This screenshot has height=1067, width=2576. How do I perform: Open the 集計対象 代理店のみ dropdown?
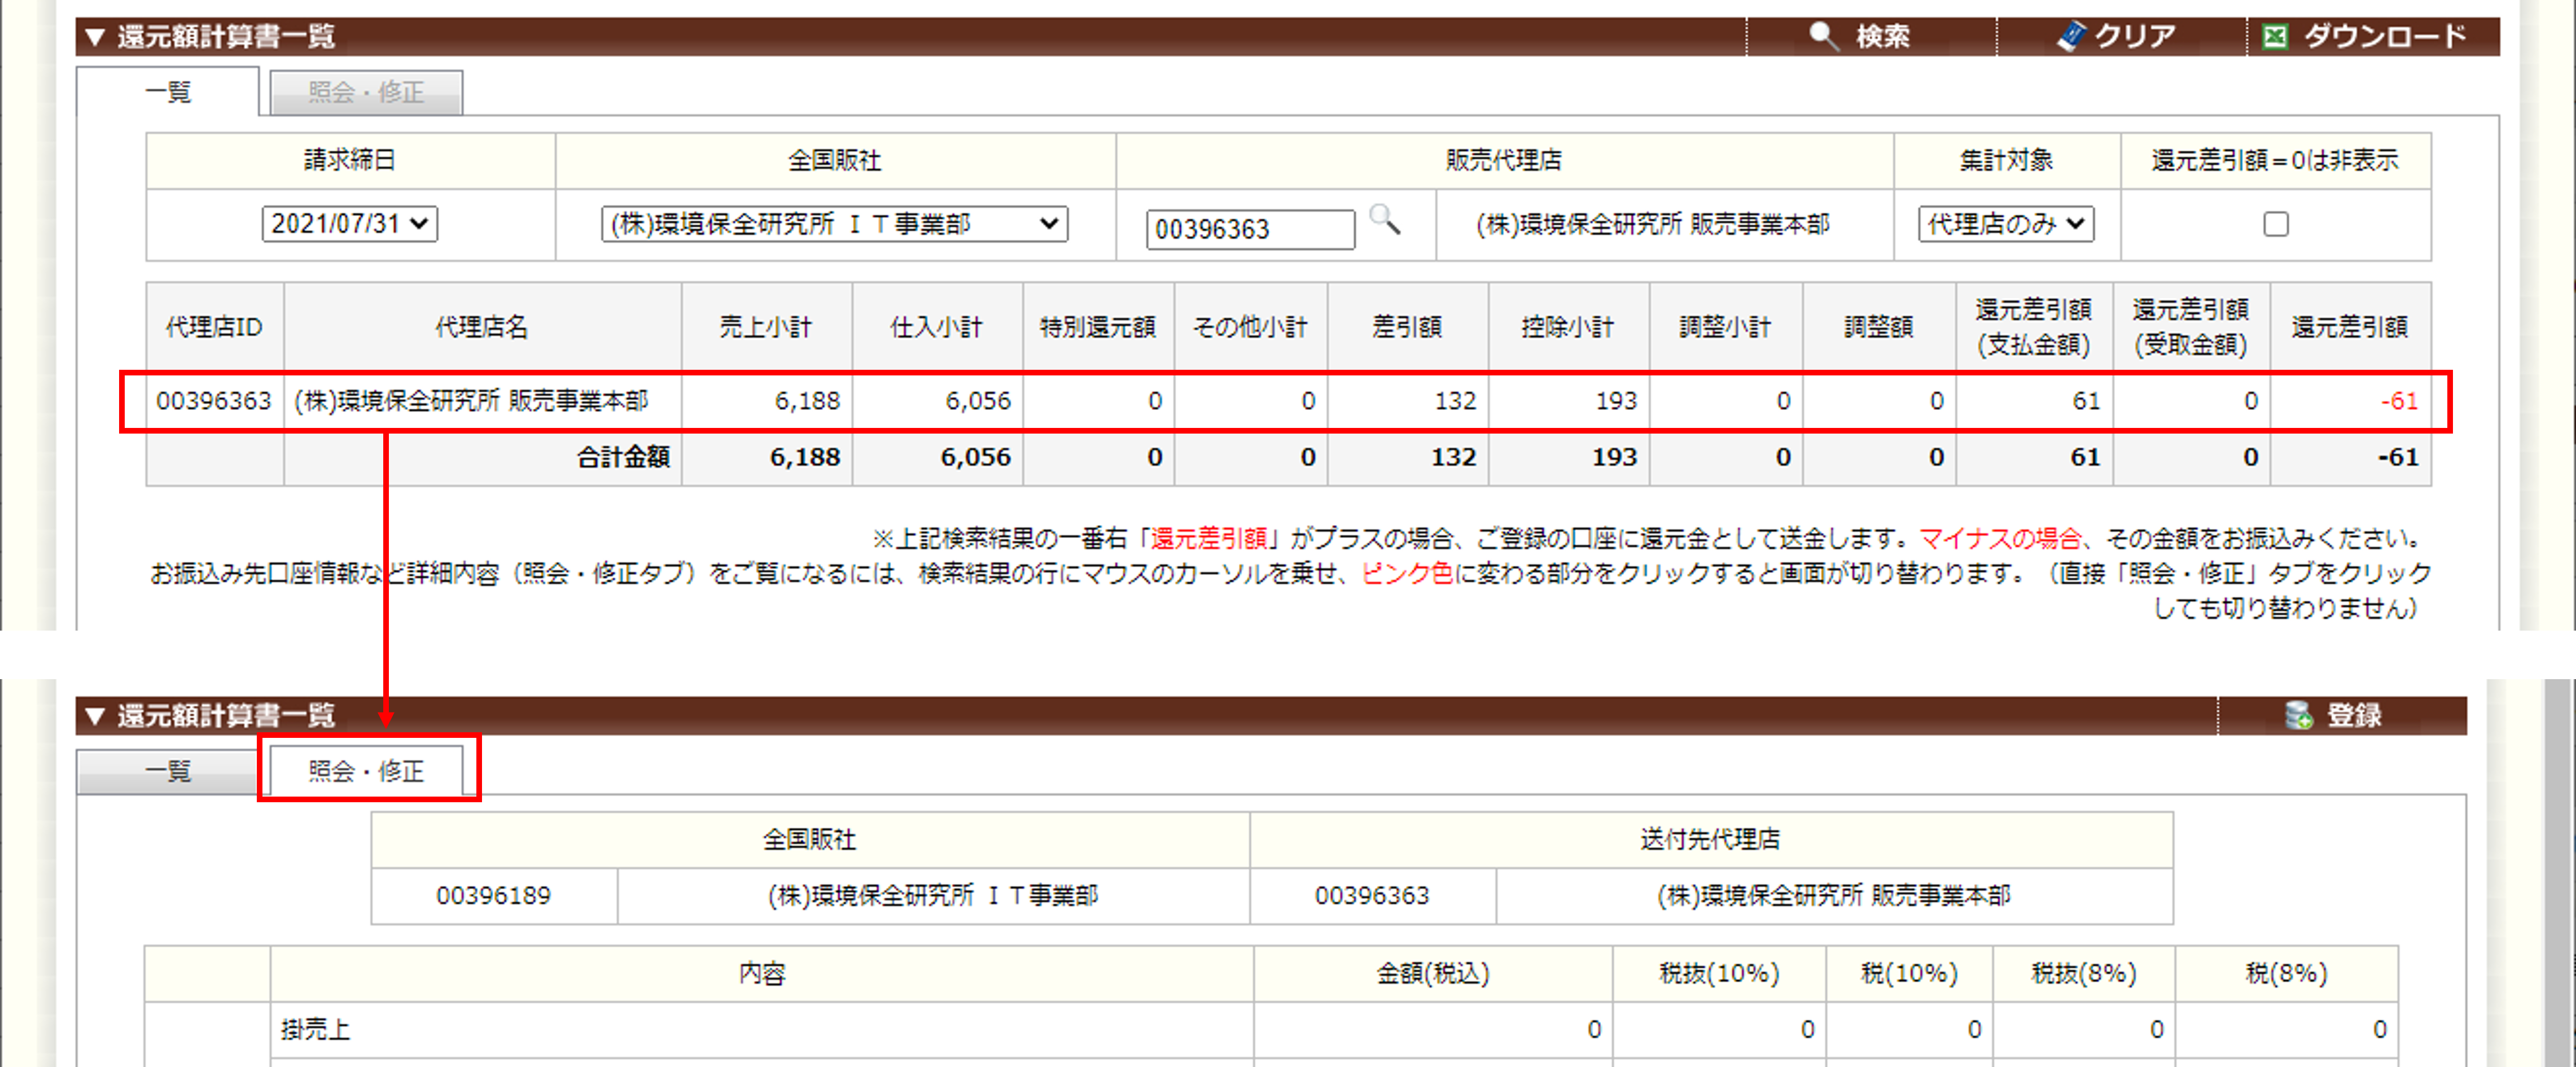pos(2005,223)
